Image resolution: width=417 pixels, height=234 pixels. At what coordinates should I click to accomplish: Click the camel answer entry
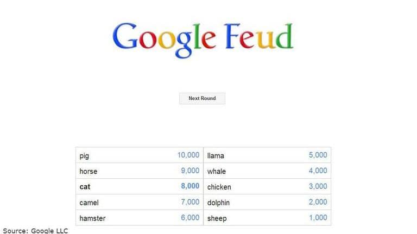89,203
